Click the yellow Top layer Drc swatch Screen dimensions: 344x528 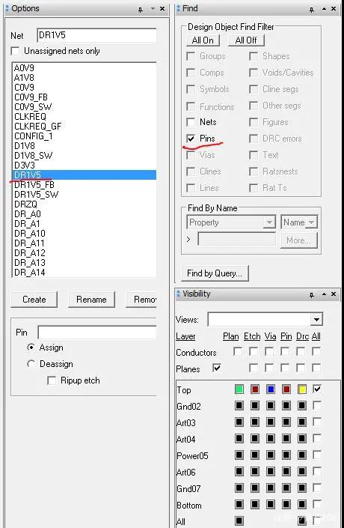click(x=302, y=389)
